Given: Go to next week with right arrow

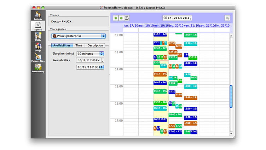Looking at the screenshot, I should pos(121,18).
